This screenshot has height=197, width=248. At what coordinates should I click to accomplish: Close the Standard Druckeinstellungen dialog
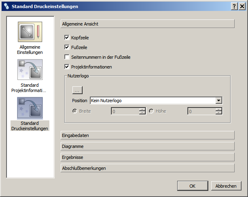point(242,6)
